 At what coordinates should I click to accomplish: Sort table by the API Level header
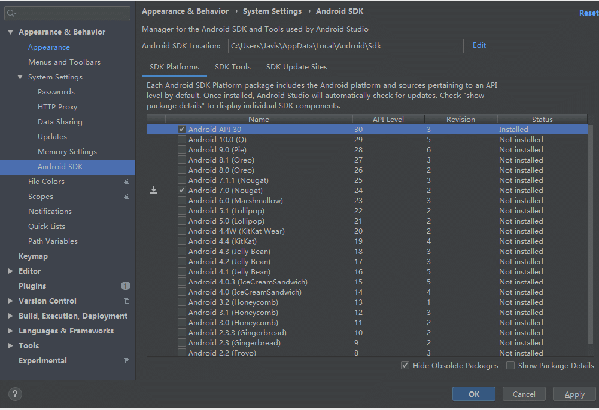tap(388, 120)
